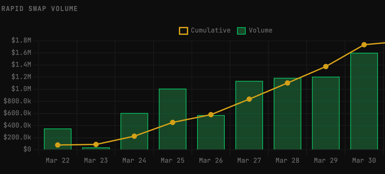Click the $1.0M y-axis label
The width and height of the screenshot is (385, 174).
pyautogui.click(x=21, y=89)
